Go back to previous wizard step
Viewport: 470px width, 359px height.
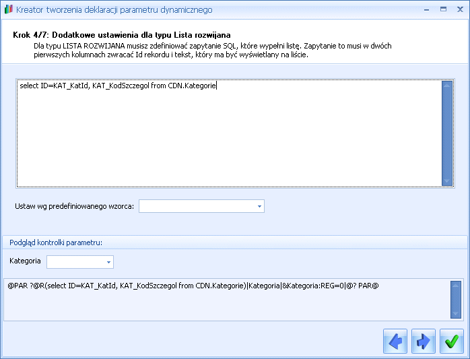pyautogui.click(x=395, y=341)
